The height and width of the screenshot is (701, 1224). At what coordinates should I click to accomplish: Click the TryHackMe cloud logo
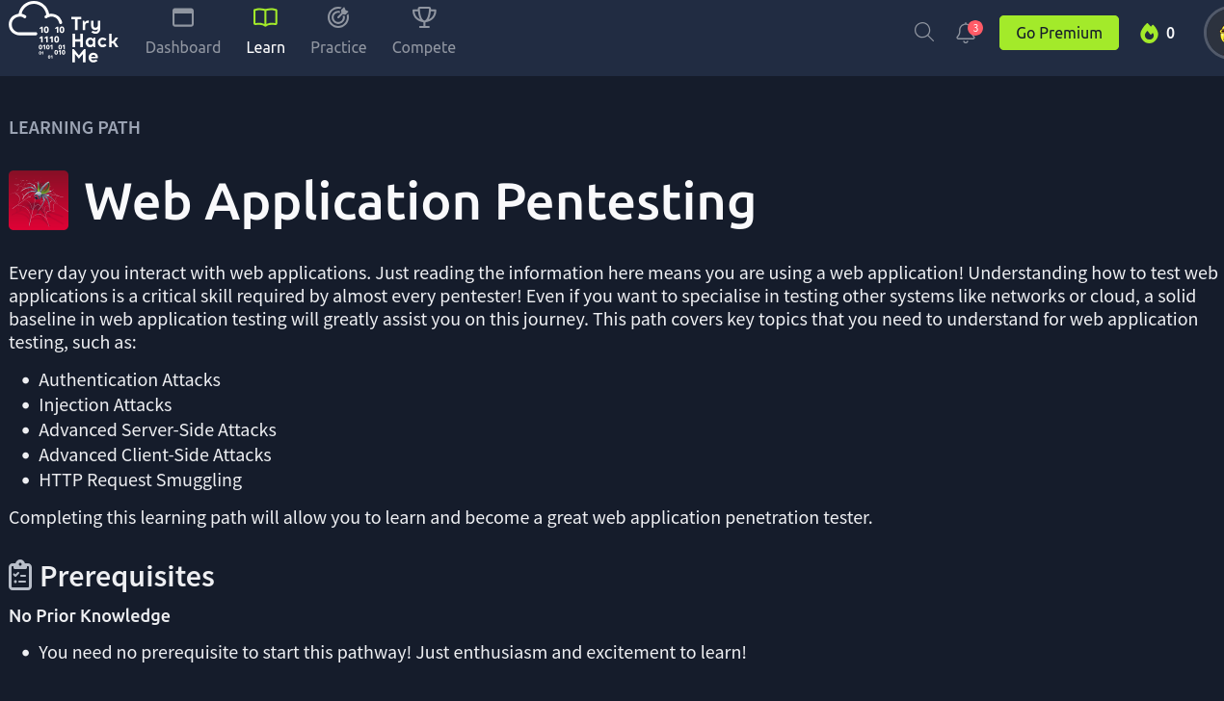pos(64,34)
